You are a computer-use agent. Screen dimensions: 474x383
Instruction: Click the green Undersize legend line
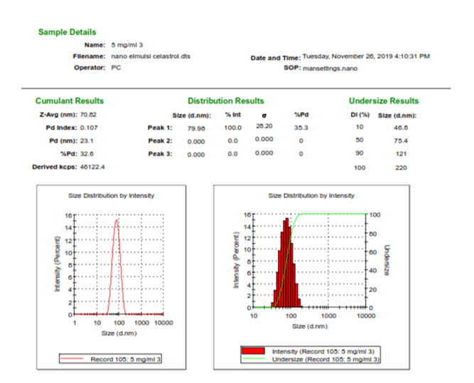255,360
